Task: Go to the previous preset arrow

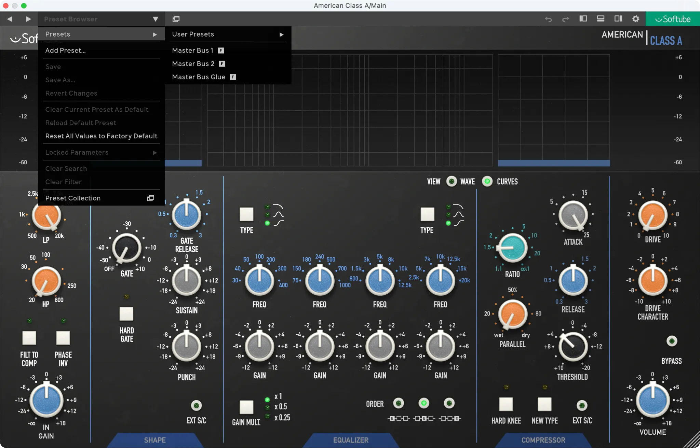Action: (10, 19)
